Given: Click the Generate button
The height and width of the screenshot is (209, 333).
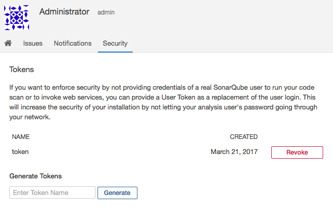Looking at the screenshot, I should coord(117,193).
